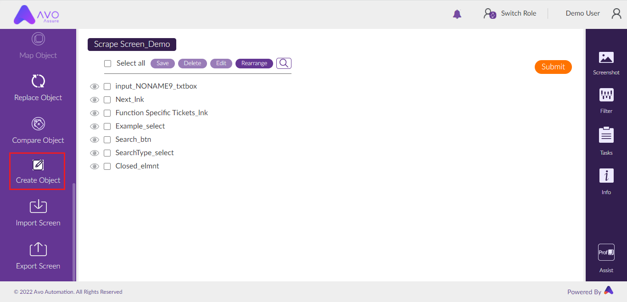Click the Delete button
This screenshot has width=627, height=302.
pos(193,63)
